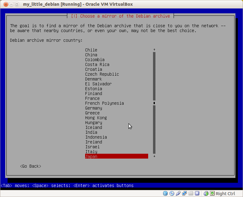This screenshot has height=197, width=243.
Task: Click the network adapters status icon
Action: point(185,193)
